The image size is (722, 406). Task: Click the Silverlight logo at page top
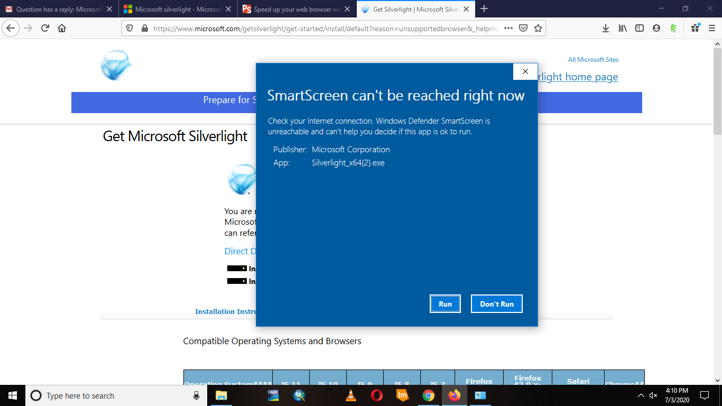click(x=116, y=65)
